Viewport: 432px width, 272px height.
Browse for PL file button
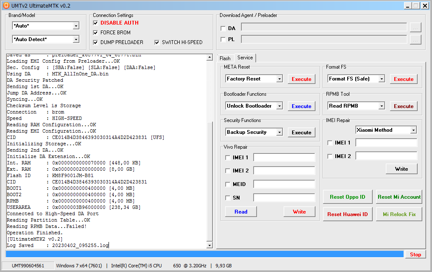click(x=415, y=40)
